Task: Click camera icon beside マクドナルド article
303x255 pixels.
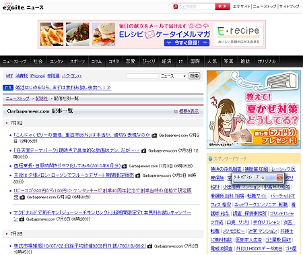Action: point(22,219)
